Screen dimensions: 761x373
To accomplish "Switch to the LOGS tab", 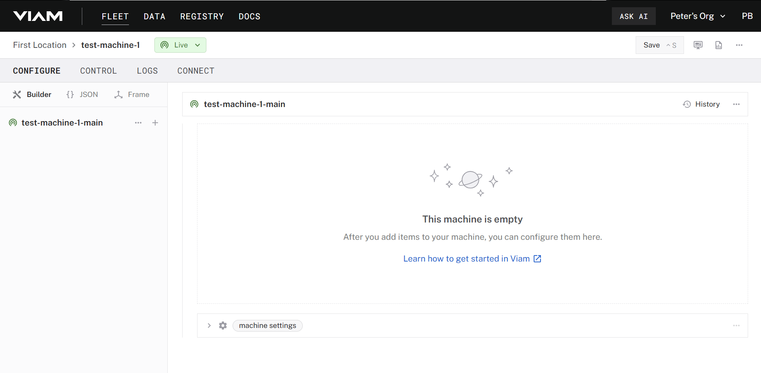I will pos(148,71).
